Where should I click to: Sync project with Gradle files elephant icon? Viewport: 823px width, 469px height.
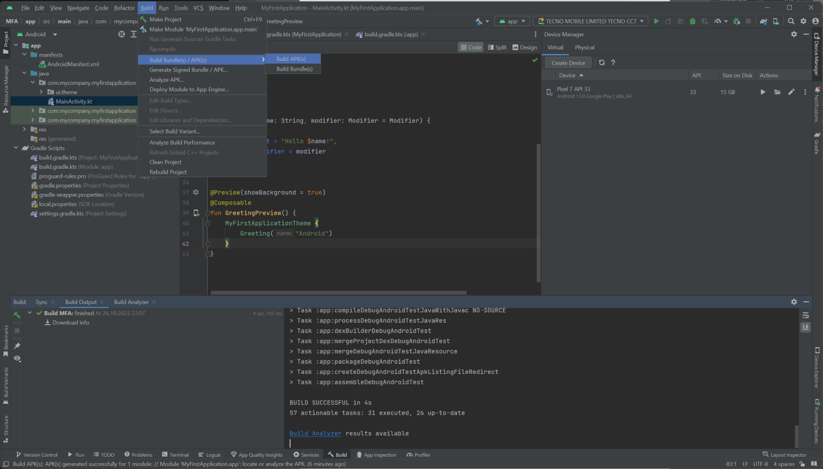point(764,21)
